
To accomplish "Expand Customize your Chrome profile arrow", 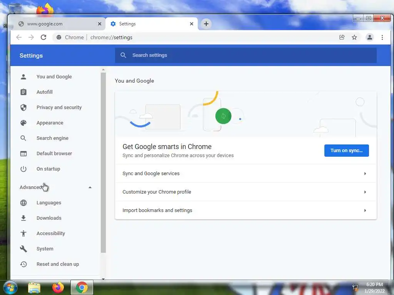I will pyautogui.click(x=365, y=192).
